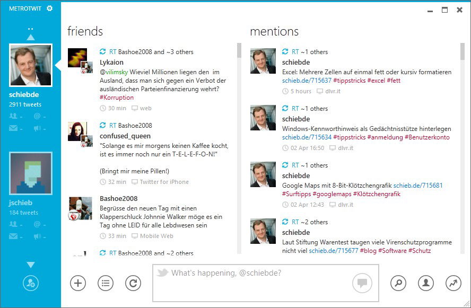471x308 pixels.
Task: Open MetroTwit settings gear
Action: pyautogui.click(x=49, y=8)
